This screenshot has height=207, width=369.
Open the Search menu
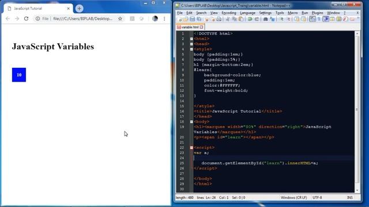[x=201, y=13]
